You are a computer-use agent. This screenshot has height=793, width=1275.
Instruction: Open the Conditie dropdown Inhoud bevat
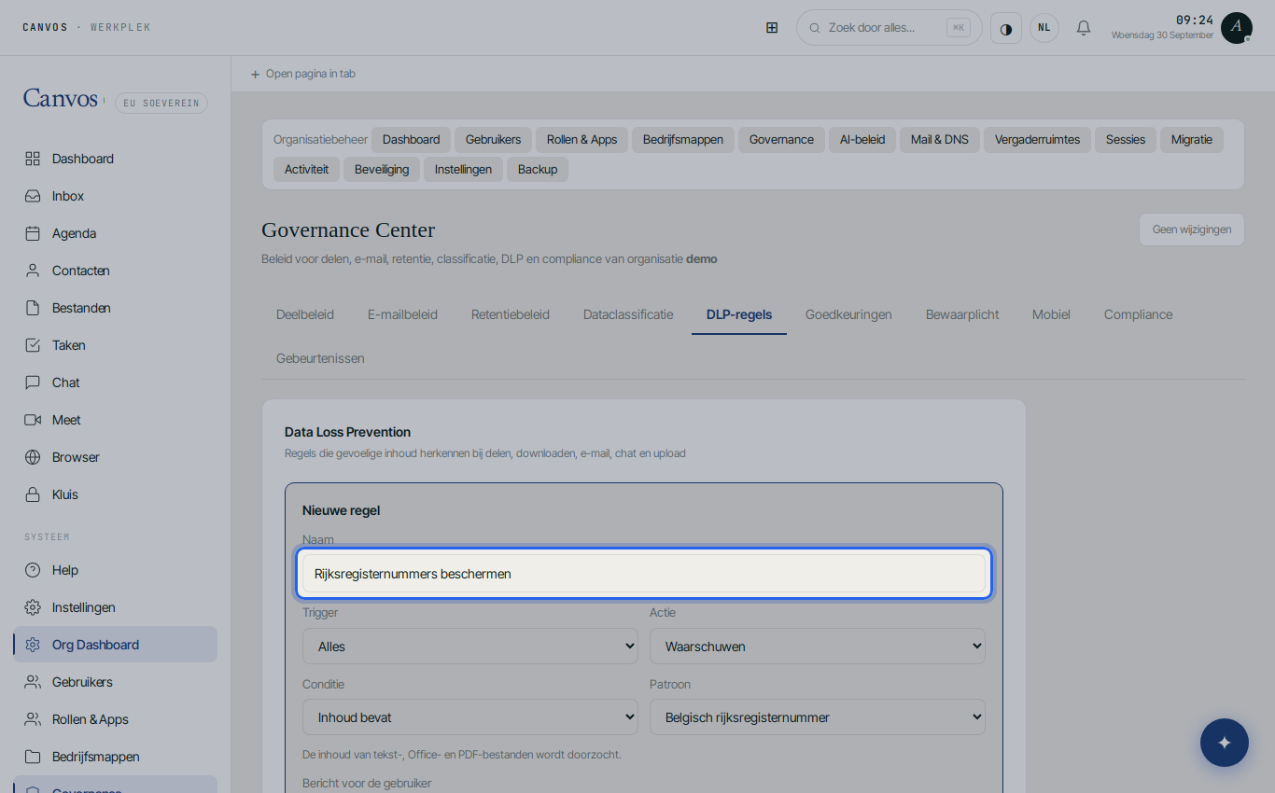point(470,717)
